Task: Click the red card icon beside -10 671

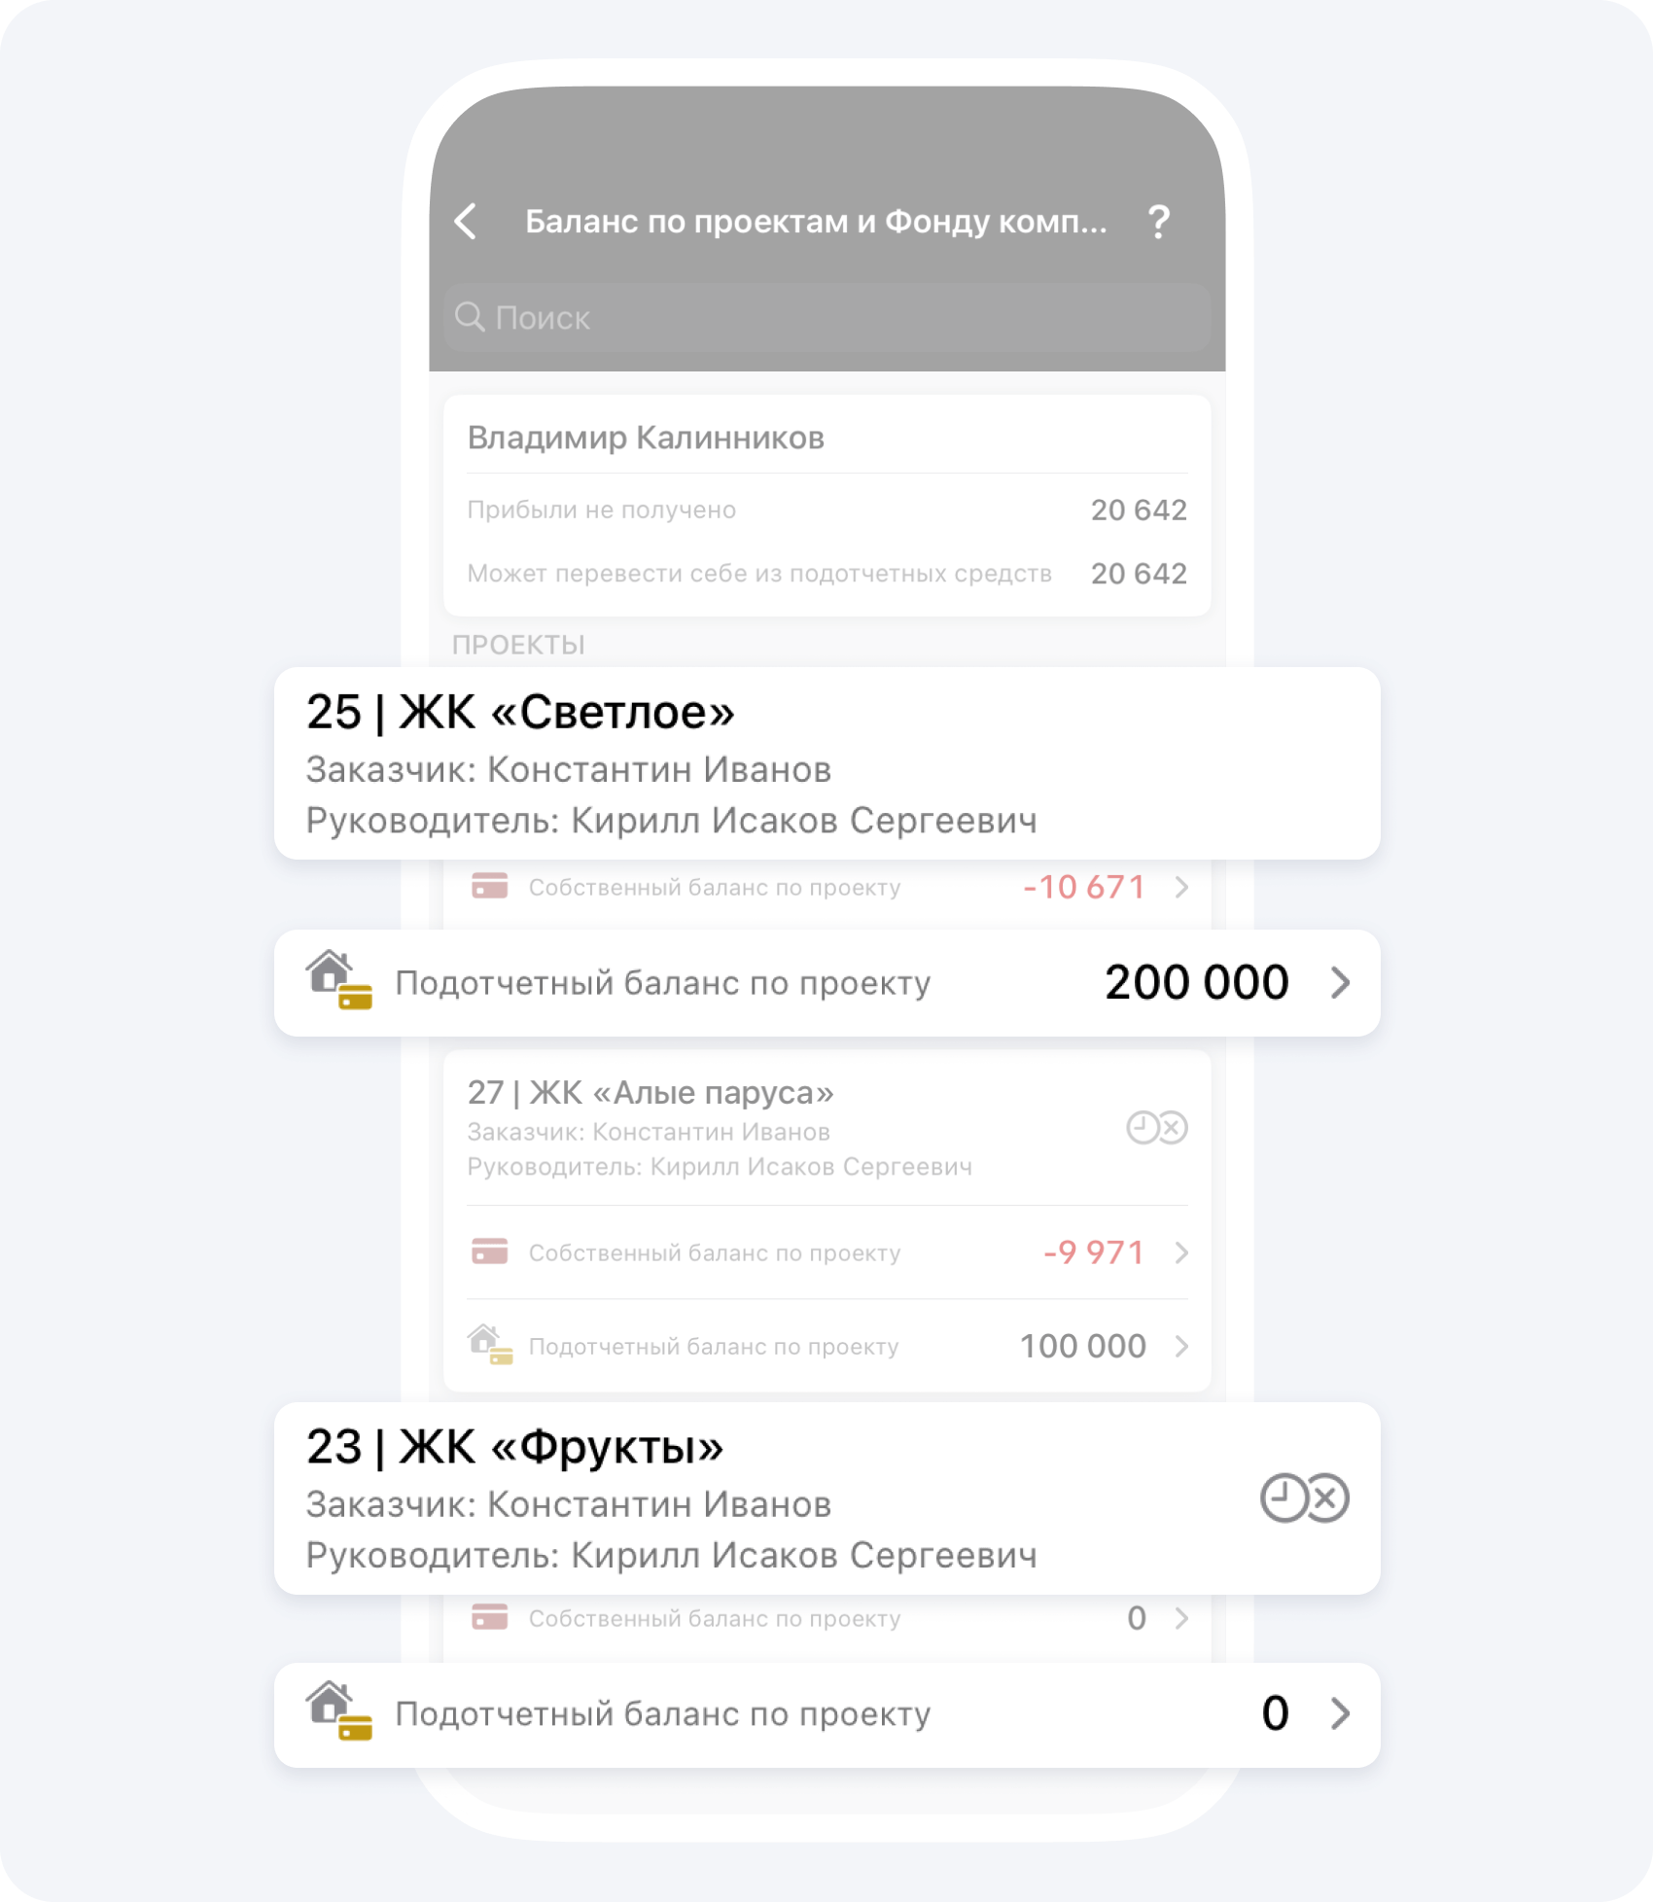Action: pos(489,886)
